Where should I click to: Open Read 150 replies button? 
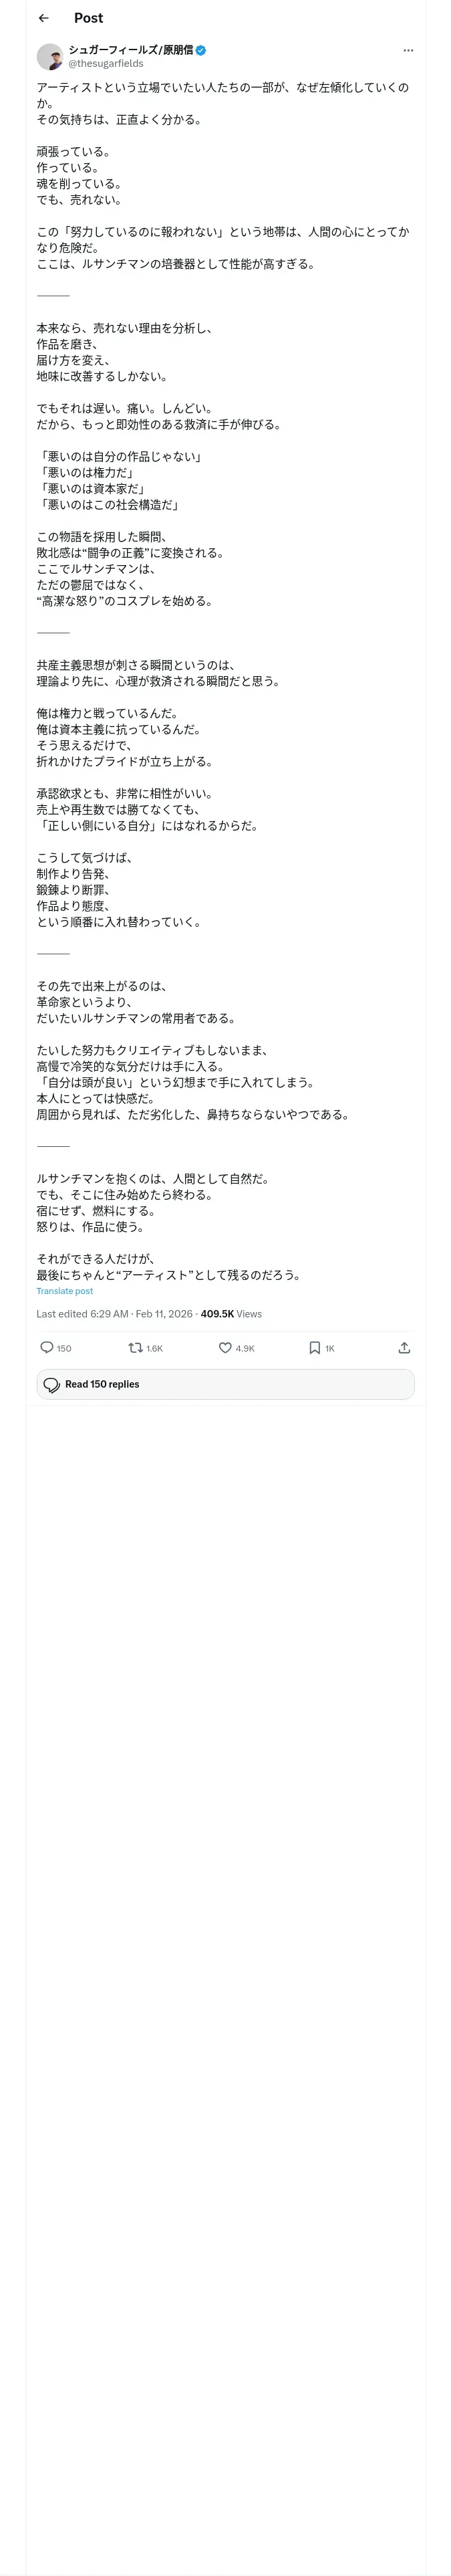225,1384
